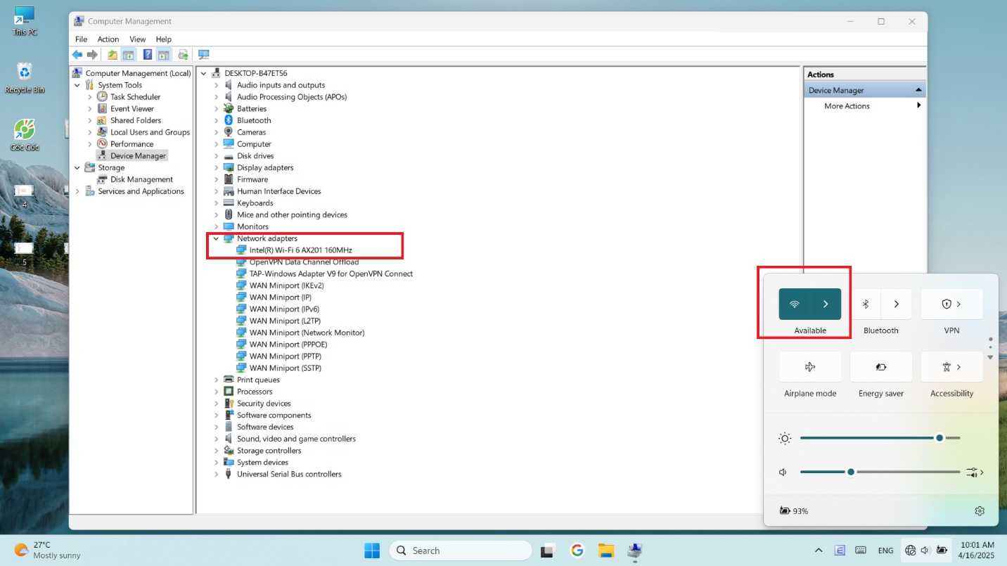Open the Action menu
Viewport: 1007px width, 566px height.
(108, 39)
